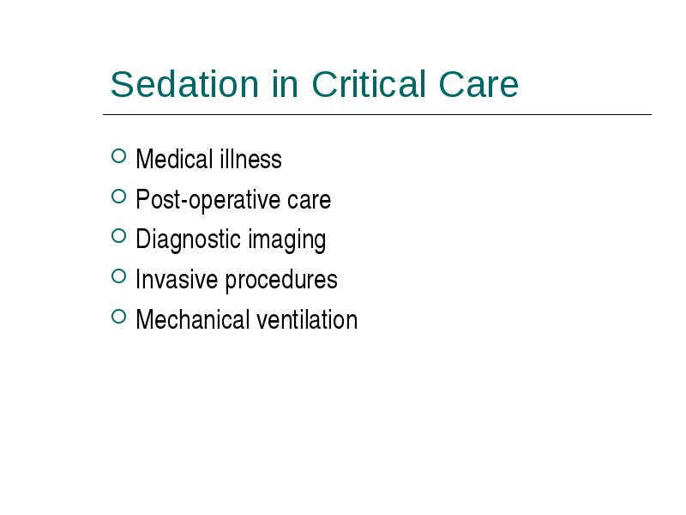686x515 pixels.
Task: Select the Diagnostic imaging bullet text
Action: [231, 240]
